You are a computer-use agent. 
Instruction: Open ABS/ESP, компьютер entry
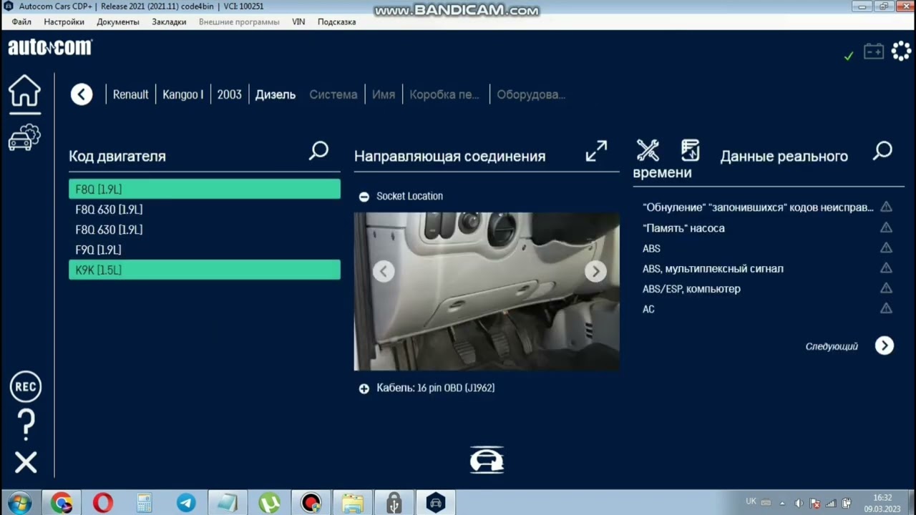coord(691,289)
